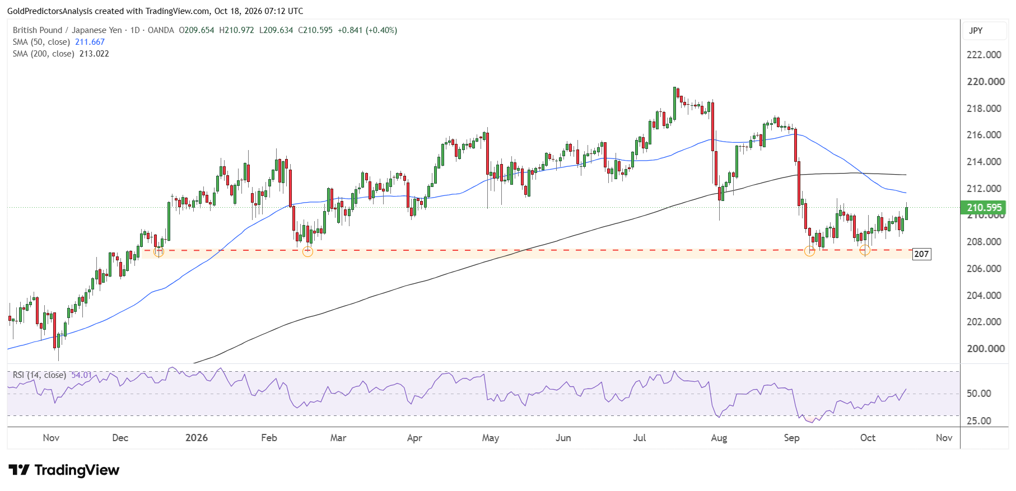The width and height of the screenshot is (1016, 491).
Task: Click the 202.000 price axis label
Action: click(984, 322)
